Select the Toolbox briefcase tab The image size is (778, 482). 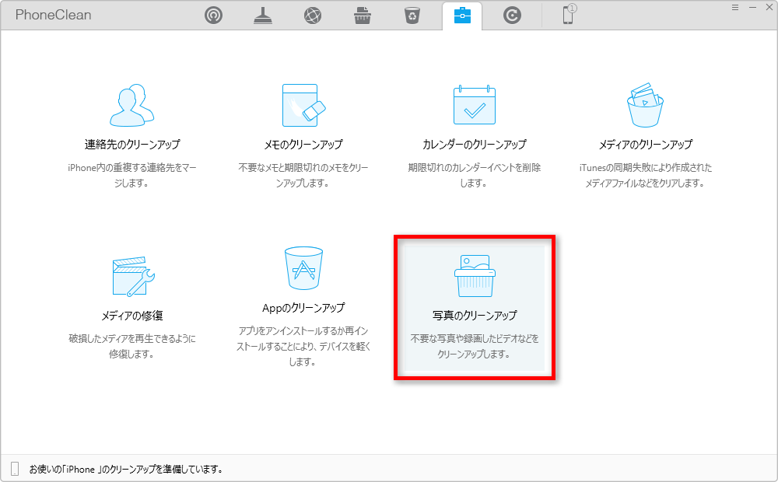(x=462, y=16)
